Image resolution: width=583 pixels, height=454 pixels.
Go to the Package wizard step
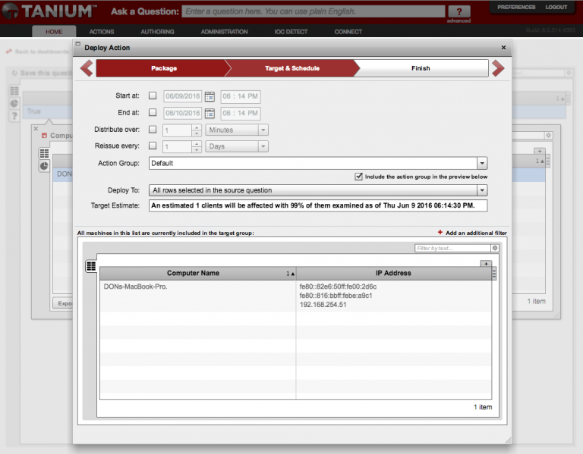pyautogui.click(x=164, y=68)
